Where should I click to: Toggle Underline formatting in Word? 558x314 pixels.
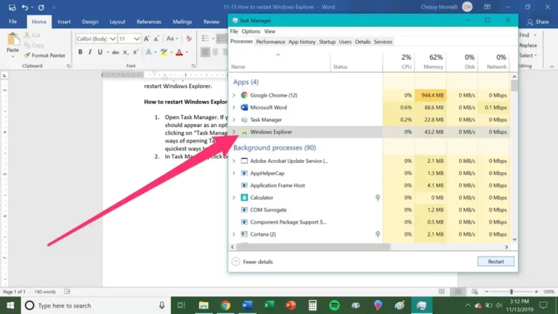100,52
